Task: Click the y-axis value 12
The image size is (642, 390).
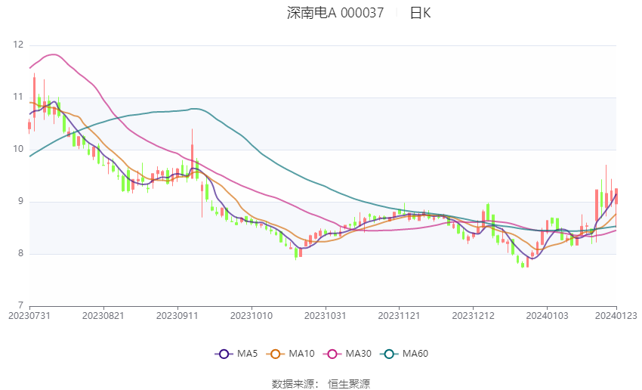Action: (18, 45)
